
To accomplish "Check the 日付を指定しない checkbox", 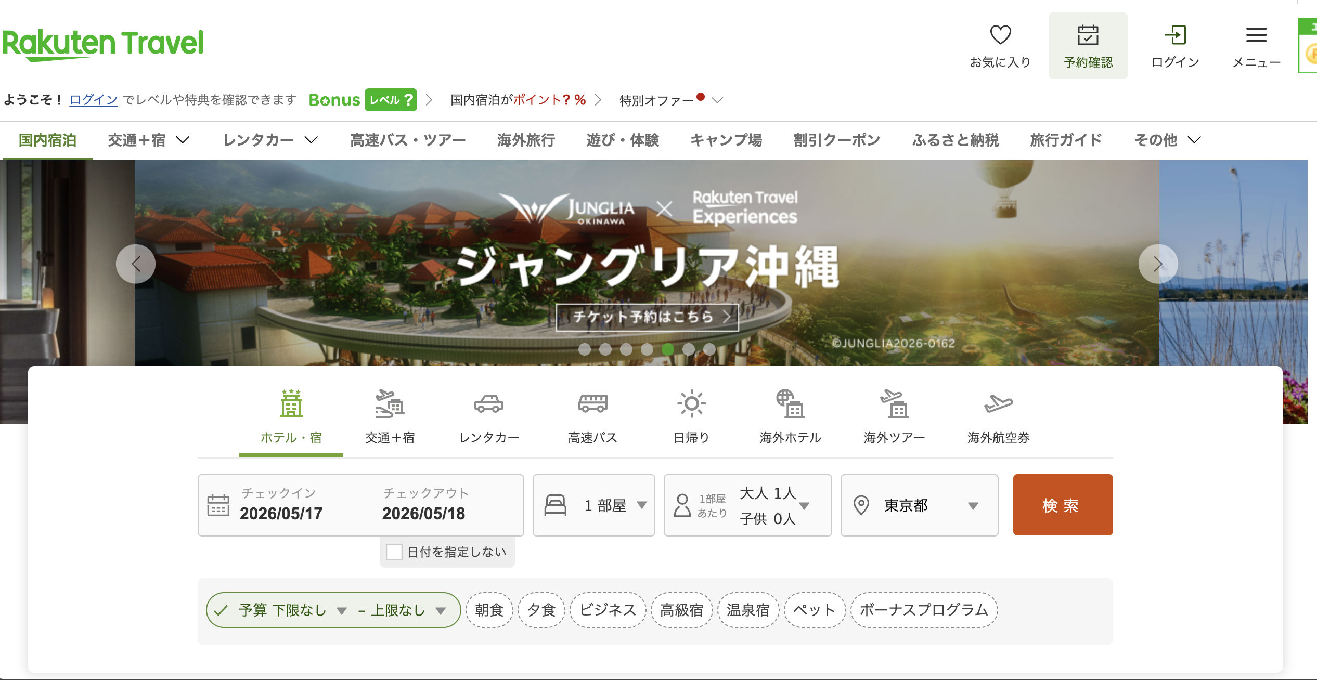I will [x=394, y=552].
